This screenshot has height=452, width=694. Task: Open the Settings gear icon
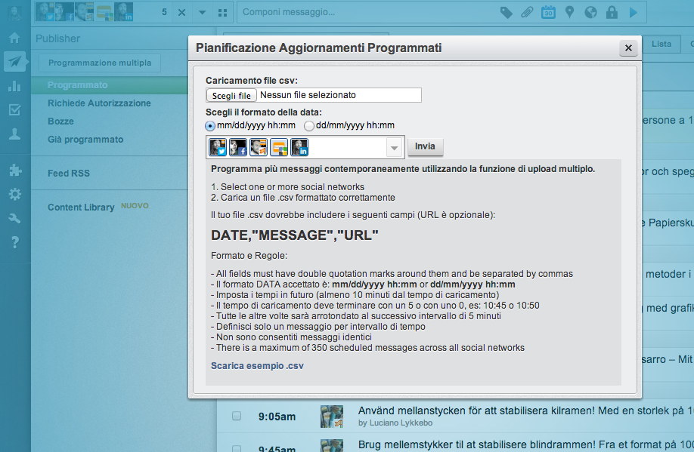pos(15,194)
